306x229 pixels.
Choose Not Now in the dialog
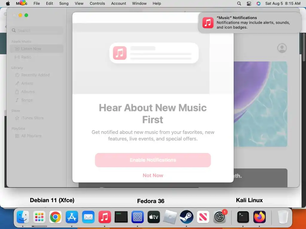point(153,175)
